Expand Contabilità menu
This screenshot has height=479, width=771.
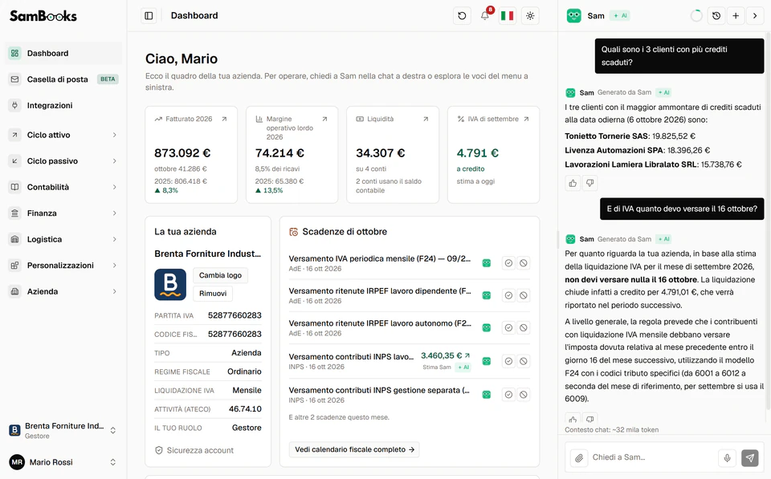tap(63, 187)
